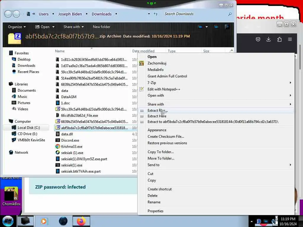Click the Krishna33.exe Chrome-style icon
The height and width of the screenshot is (227, 303).
(x=58, y=146)
